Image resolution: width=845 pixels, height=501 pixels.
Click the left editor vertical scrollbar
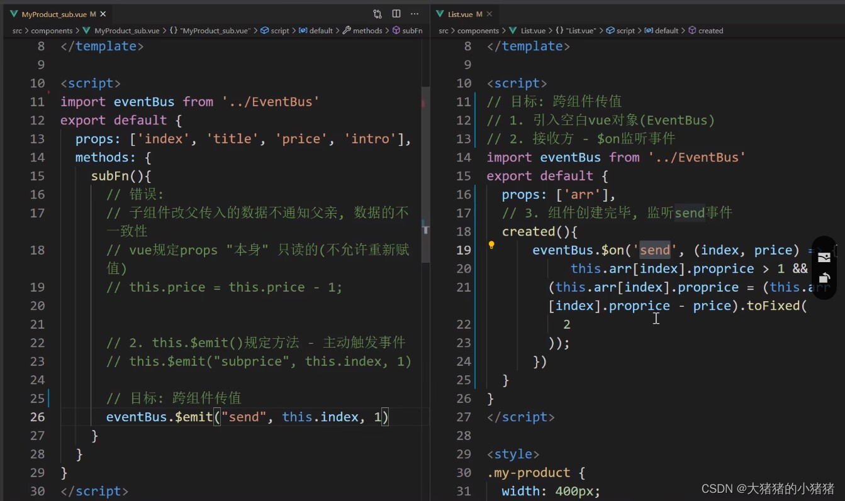[x=426, y=176]
